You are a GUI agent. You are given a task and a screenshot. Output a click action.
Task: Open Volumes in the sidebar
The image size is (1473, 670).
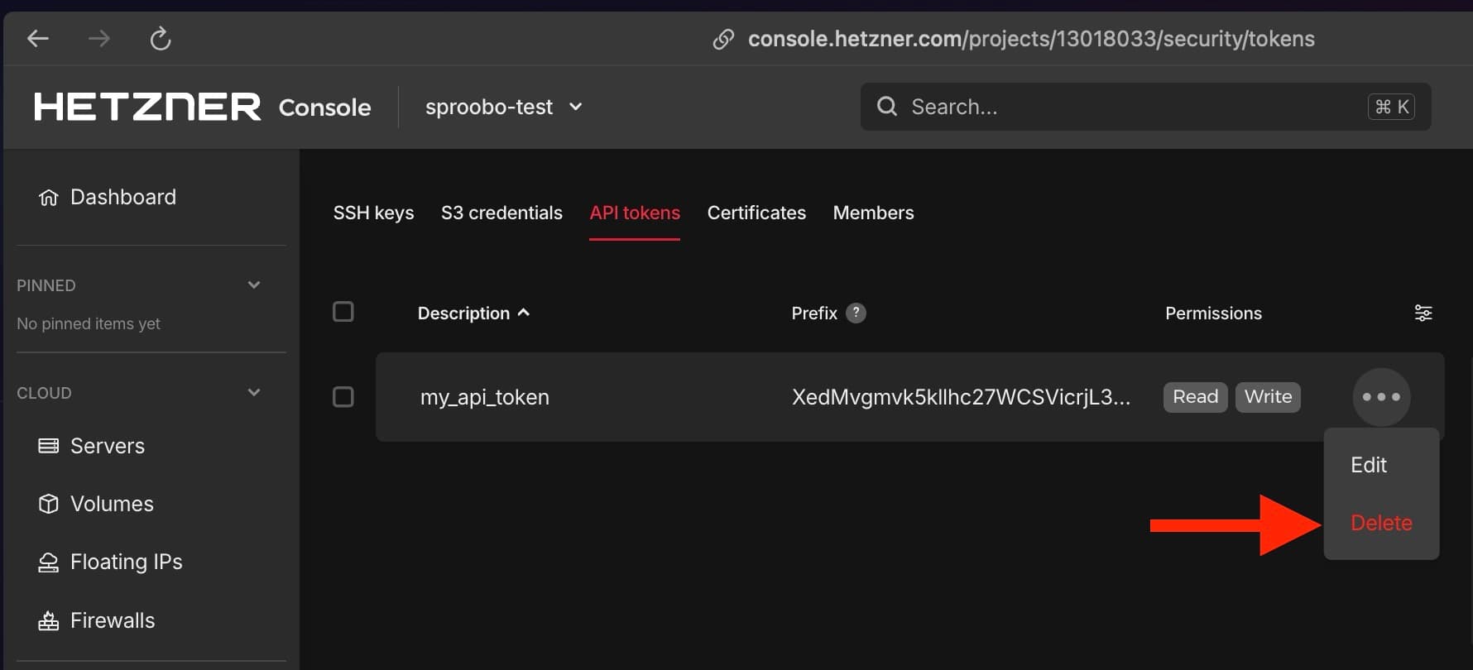pyautogui.click(x=112, y=504)
